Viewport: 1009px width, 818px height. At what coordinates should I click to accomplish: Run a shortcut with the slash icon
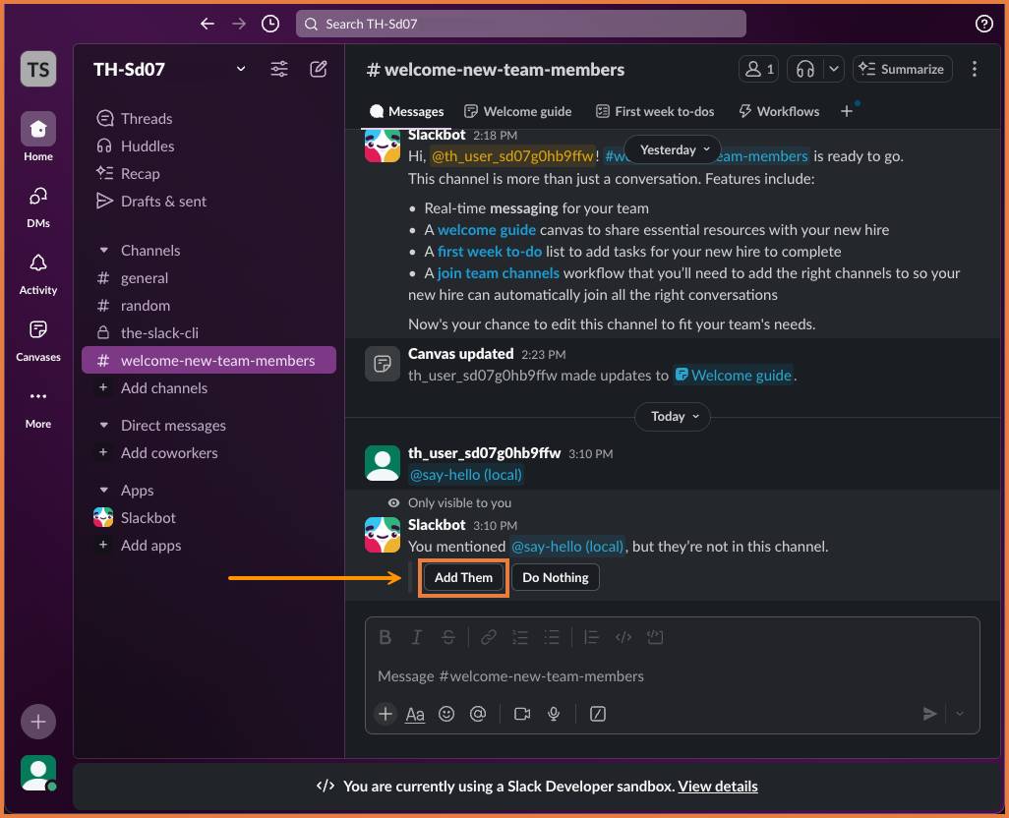point(598,714)
